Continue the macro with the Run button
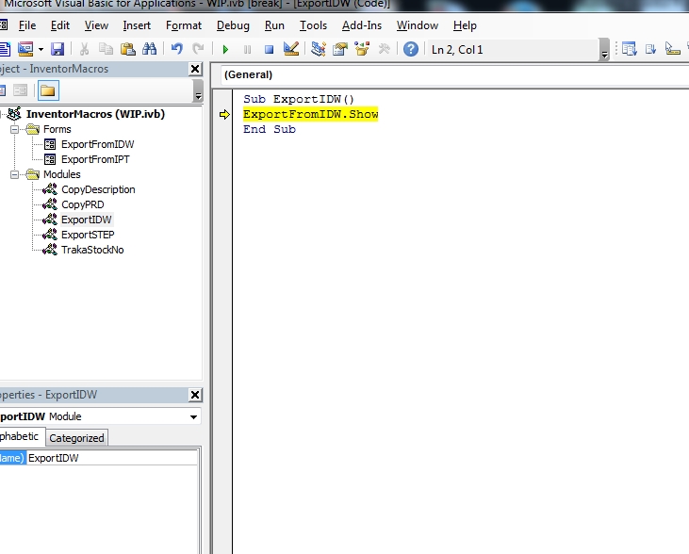689x554 pixels. pyautogui.click(x=226, y=49)
